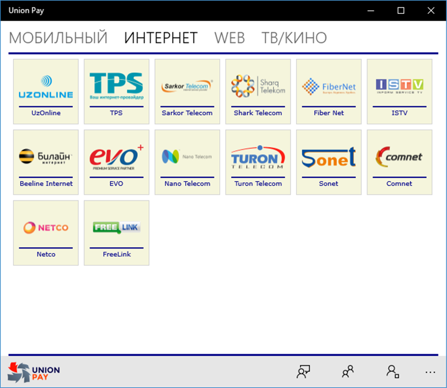
Task: Minimize the Union Pay window
Action: click(x=371, y=11)
